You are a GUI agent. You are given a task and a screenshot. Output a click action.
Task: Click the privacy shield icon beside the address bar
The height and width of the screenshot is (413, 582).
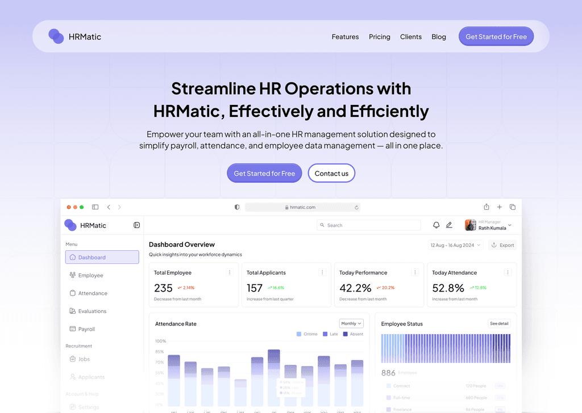[x=237, y=207]
